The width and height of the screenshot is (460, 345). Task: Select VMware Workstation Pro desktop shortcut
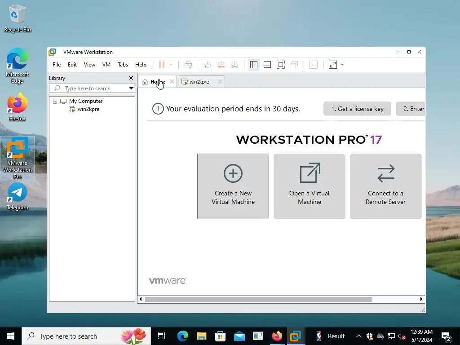click(x=18, y=158)
